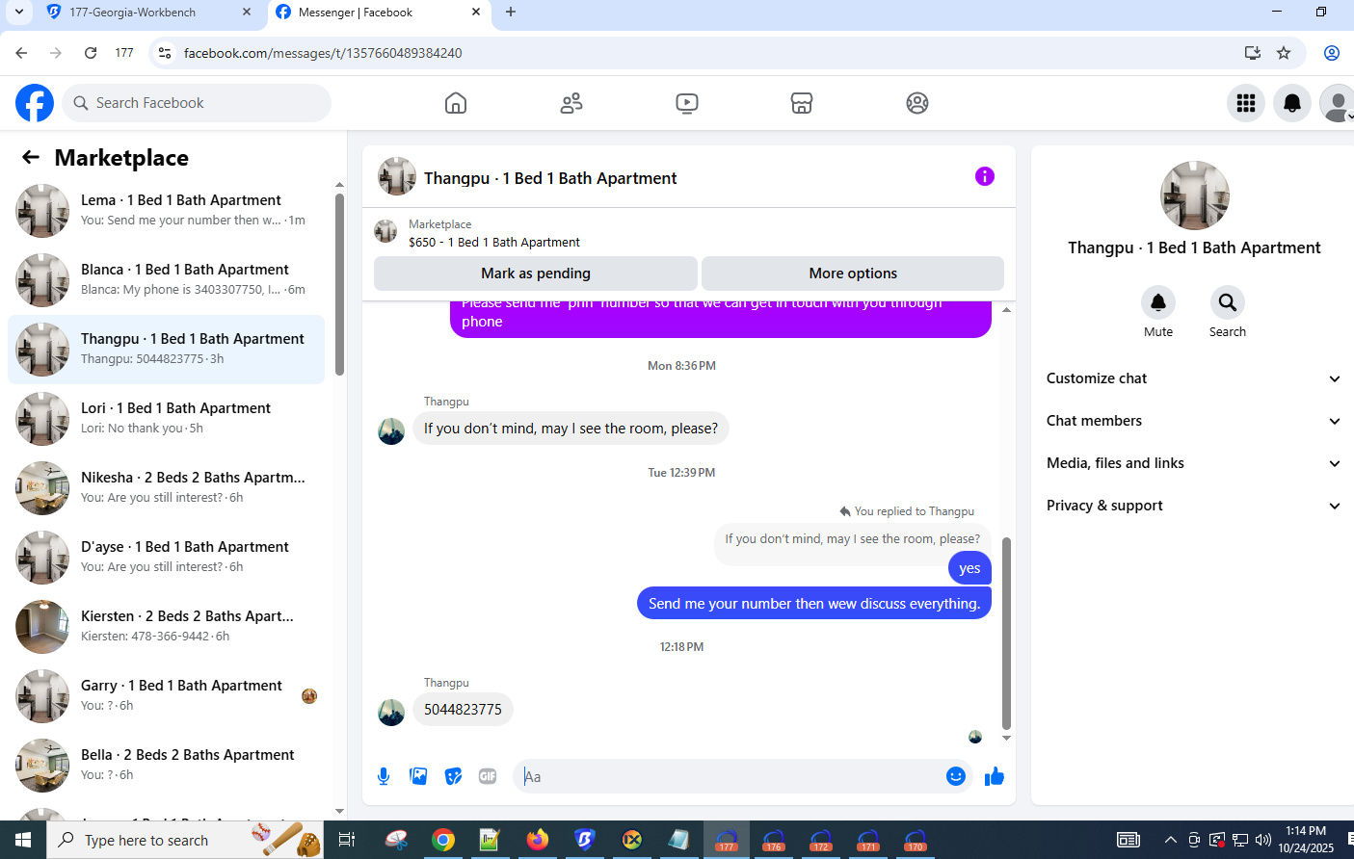Screen dimensions: 1354x859
Task: Open the Watch video icon
Action: coord(687,103)
